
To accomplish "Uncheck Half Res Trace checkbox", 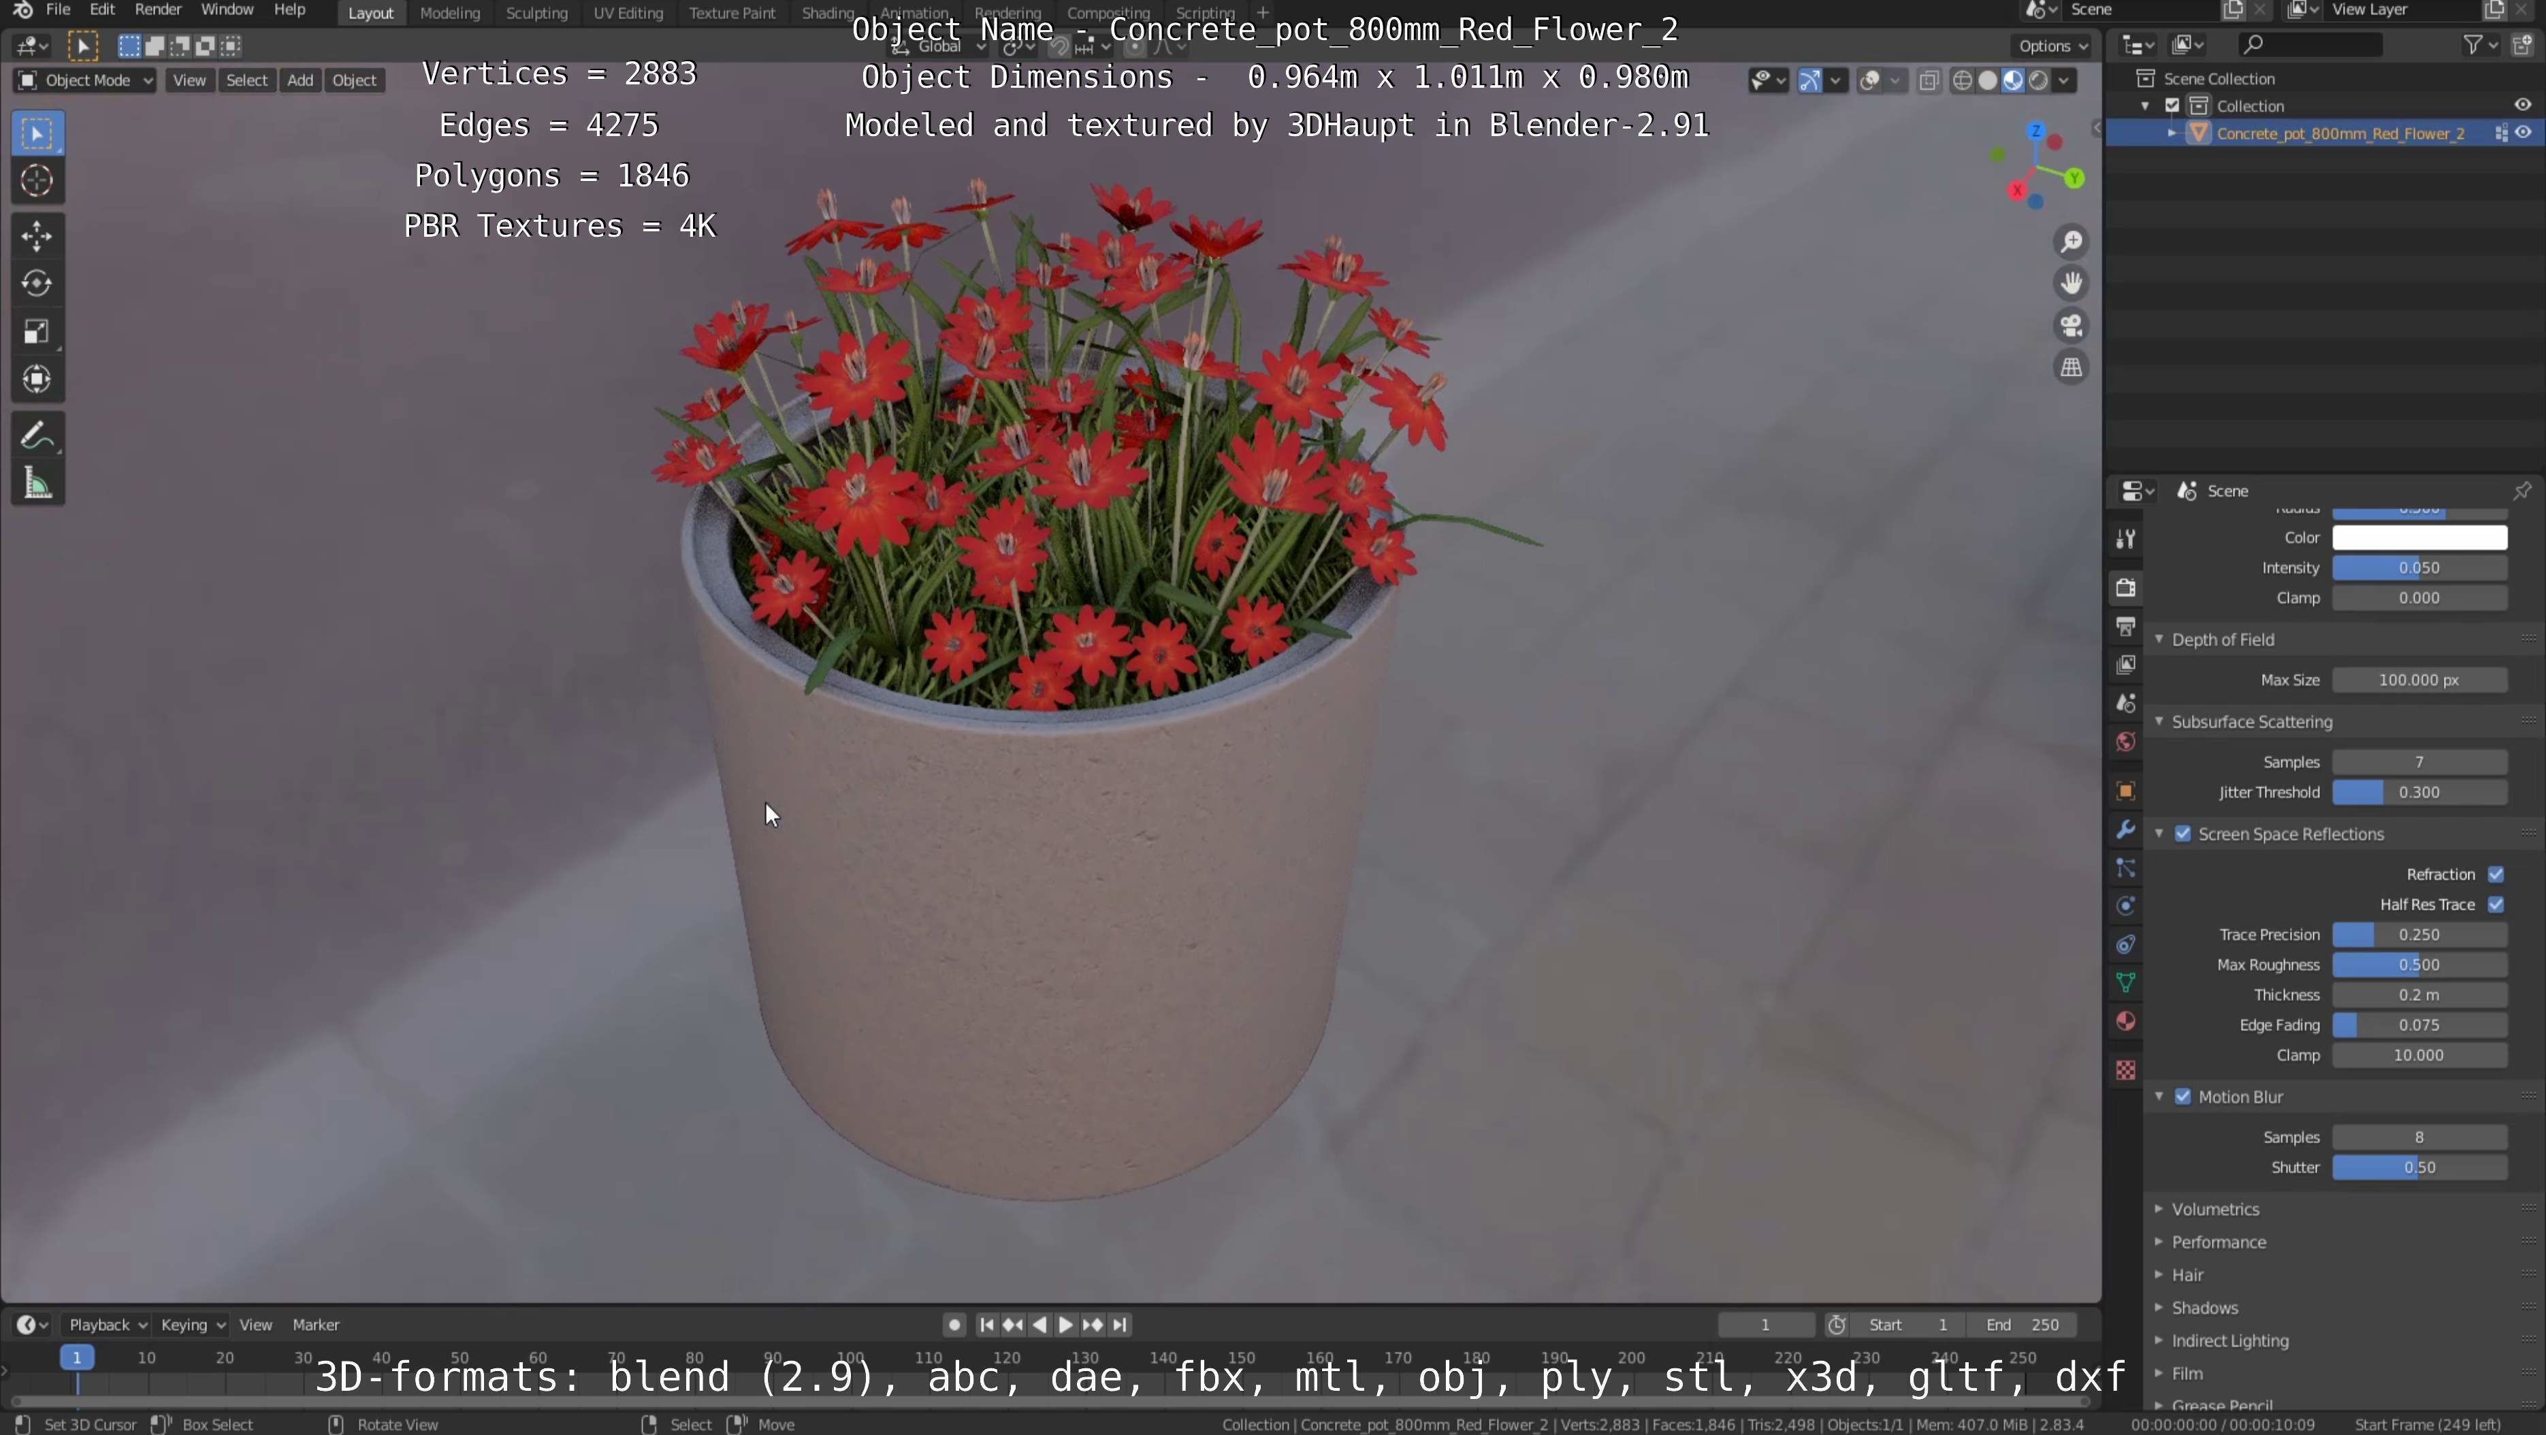I will click(x=2496, y=905).
